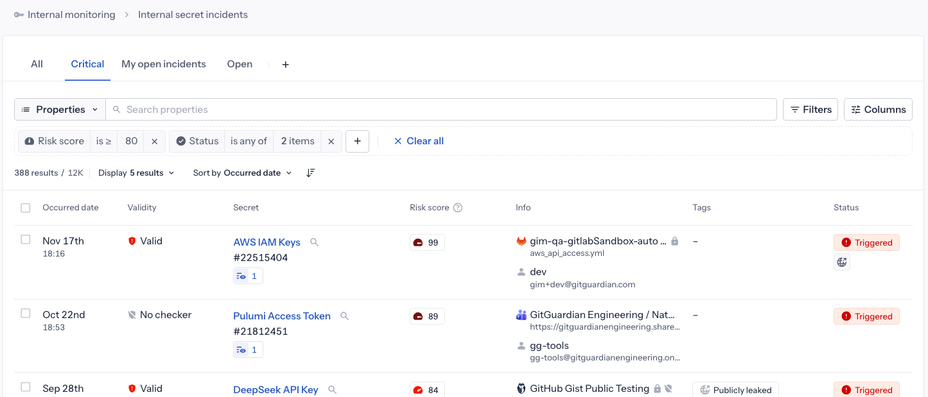The width and height of the screenshot is (928, 397).
Task: Toggle sort direction icon
Action: tap(311, 173)
